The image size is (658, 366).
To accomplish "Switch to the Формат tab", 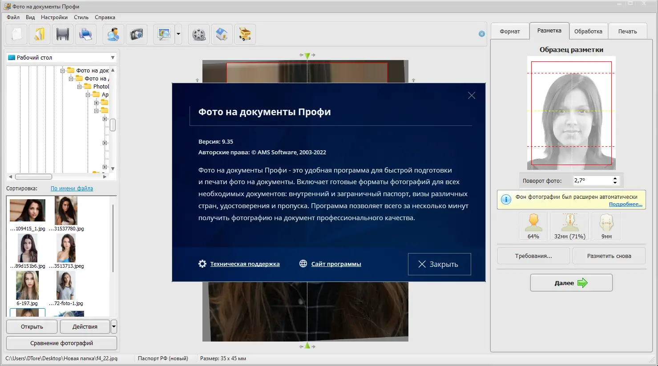I will tap(510, 32).
